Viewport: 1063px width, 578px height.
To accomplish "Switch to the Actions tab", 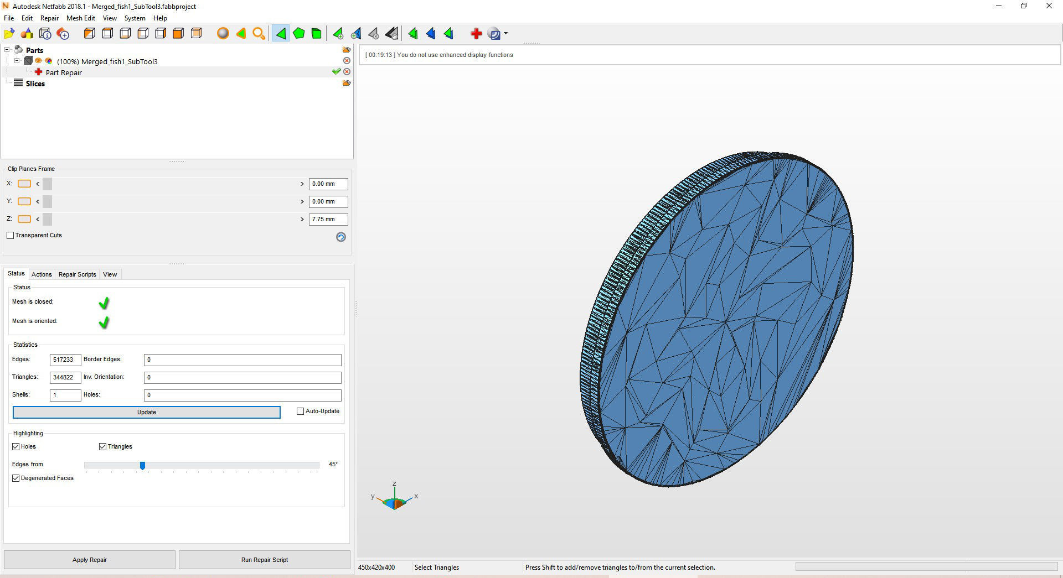I will pyautogui.click(x=42, y=274).
